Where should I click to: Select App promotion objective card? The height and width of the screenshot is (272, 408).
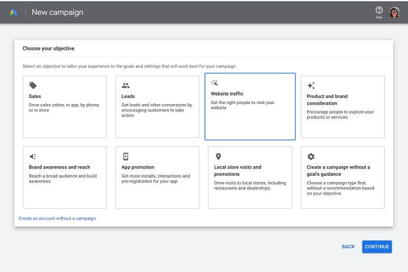point(157,178)
